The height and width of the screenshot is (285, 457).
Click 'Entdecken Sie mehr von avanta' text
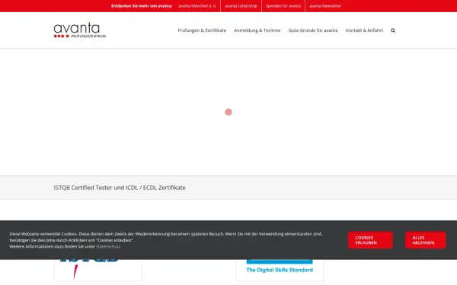(142, 6)
